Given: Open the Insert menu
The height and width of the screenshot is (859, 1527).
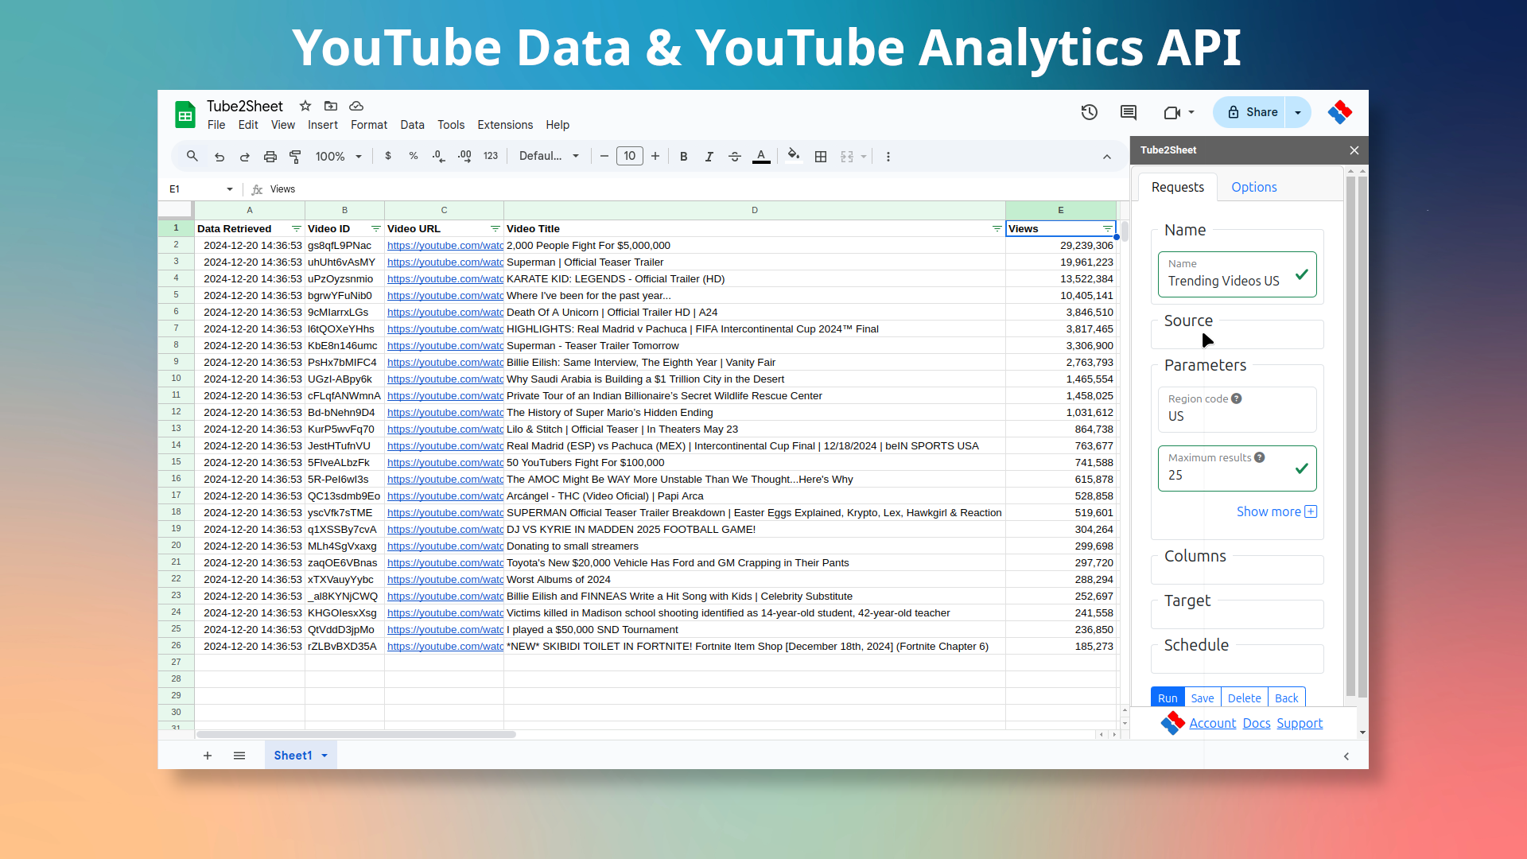Looking at the screenshot, I should 323,125.
